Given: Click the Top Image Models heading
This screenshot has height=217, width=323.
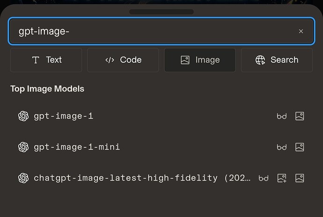Looking at the screenshot, I should 47,89.
